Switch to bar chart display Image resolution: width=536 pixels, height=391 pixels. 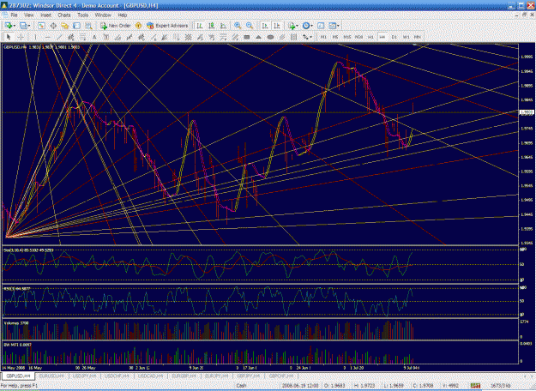199,26
